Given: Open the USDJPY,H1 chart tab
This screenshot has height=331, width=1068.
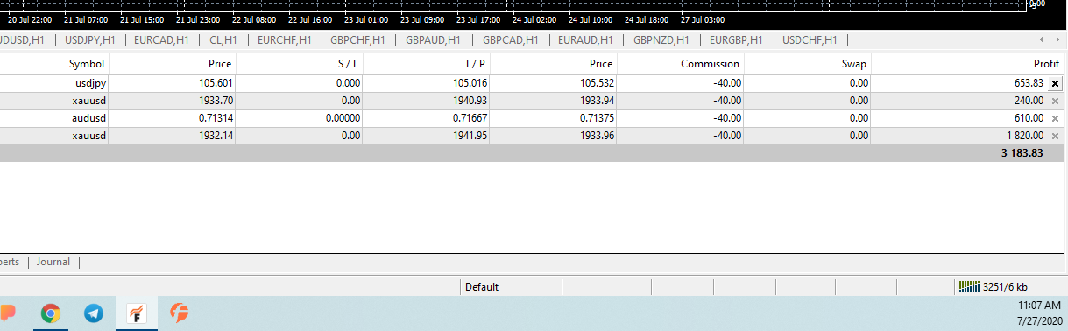Looking at the screenshot, I should (x=89, y=39).
